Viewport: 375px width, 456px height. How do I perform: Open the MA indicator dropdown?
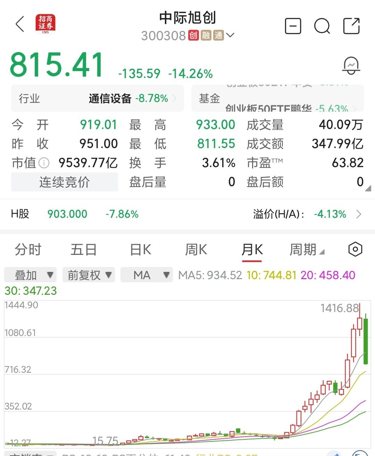coord(147,275)
